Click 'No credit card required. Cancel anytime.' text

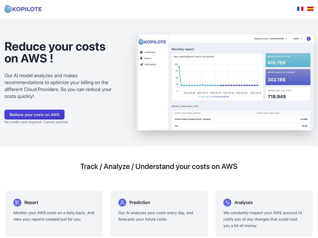(x=37, y=122)
